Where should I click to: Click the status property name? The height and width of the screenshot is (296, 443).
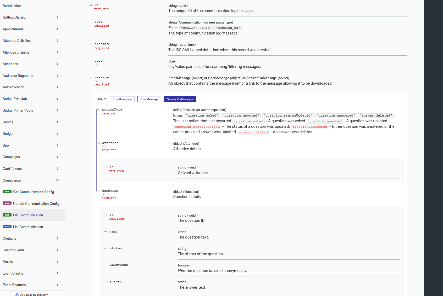point(116,248)
